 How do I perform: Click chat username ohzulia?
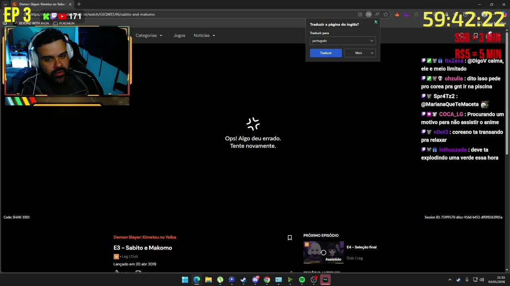454,79
